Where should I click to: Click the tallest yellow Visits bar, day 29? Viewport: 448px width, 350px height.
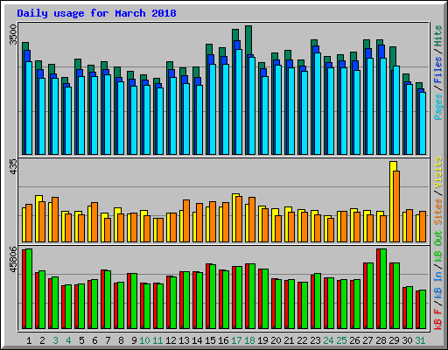point(392,201)
